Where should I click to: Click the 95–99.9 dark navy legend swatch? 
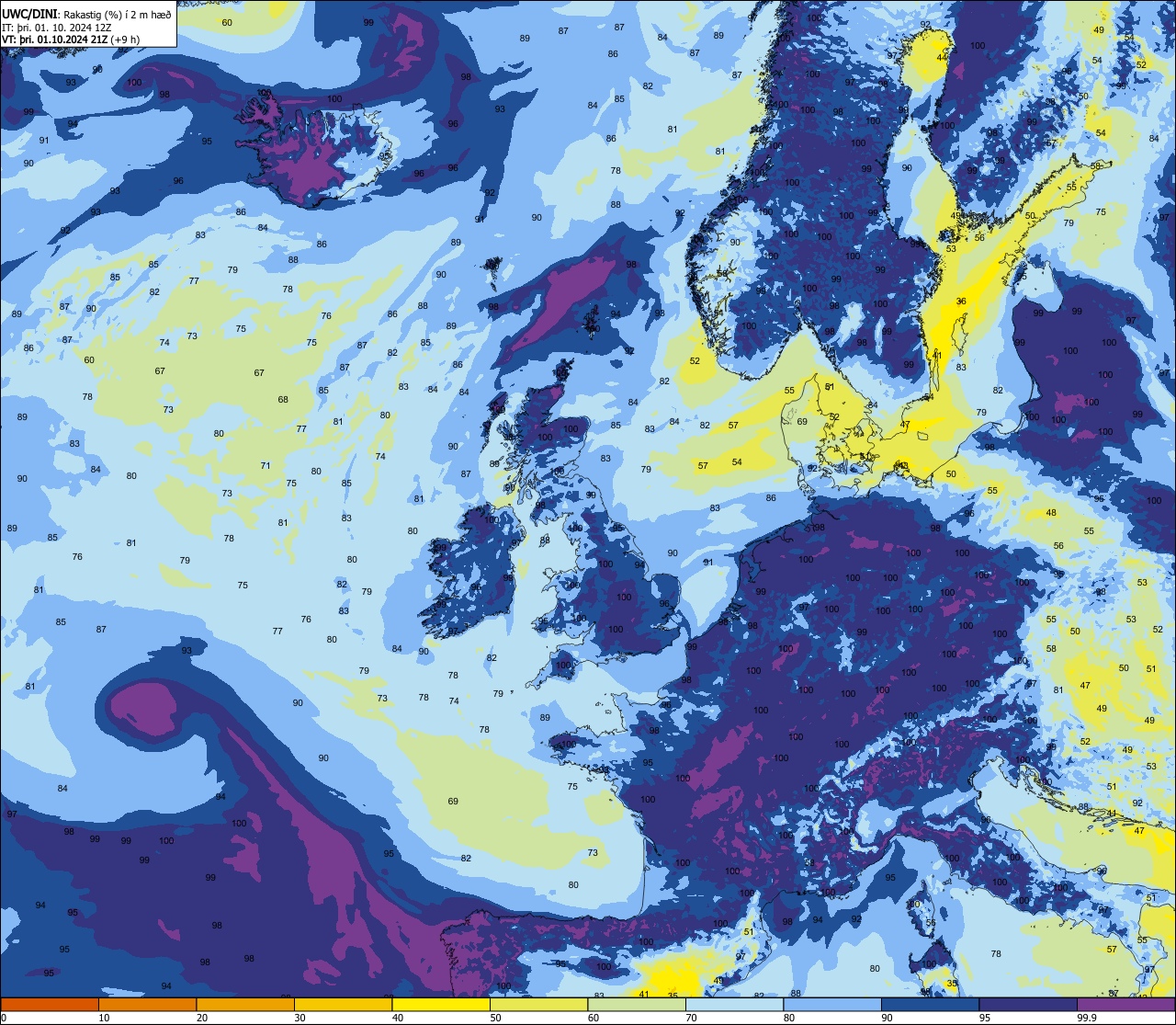coord(1028,1004)
